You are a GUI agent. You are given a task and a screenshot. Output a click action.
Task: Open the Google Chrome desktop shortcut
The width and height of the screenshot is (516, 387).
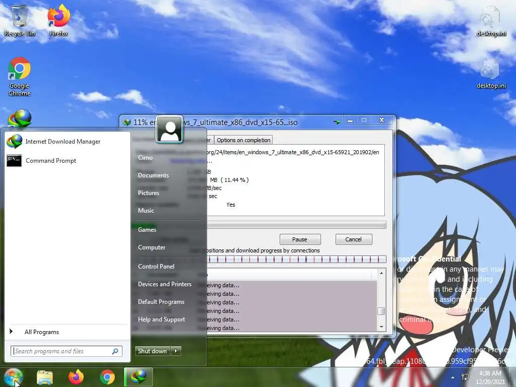20,77
